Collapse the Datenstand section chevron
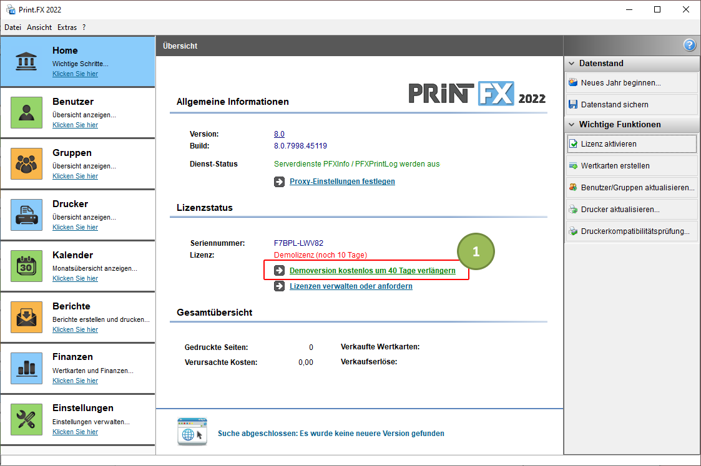This screenshot has width=701, height=466. 571,64
